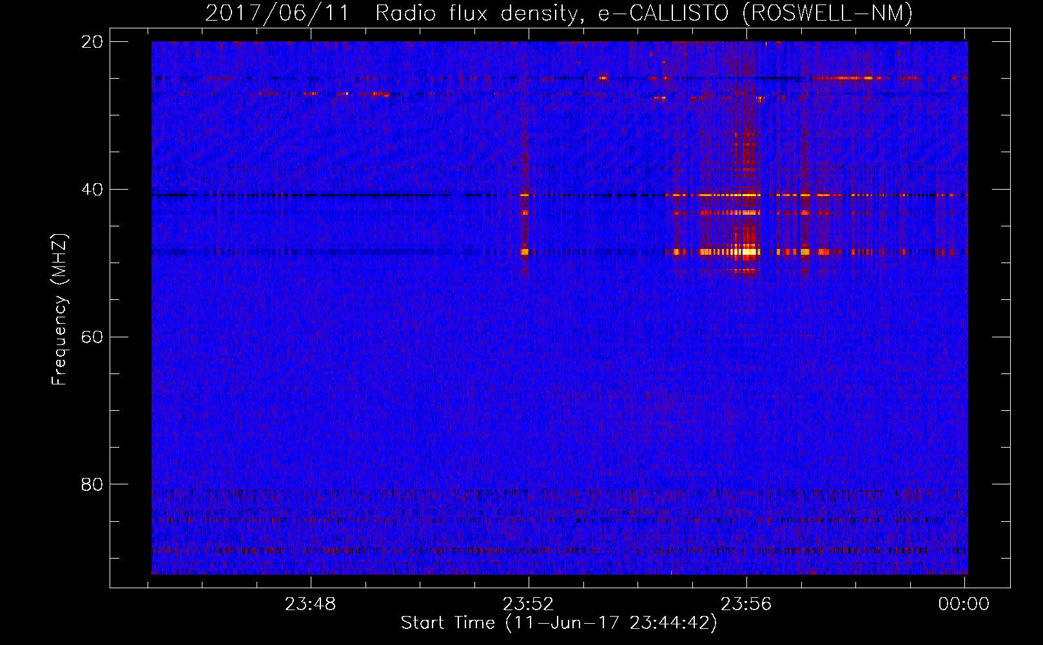The image size is (1043, 645).
Task: Click the '20' frequency tick label
Action: coord(92,42)
